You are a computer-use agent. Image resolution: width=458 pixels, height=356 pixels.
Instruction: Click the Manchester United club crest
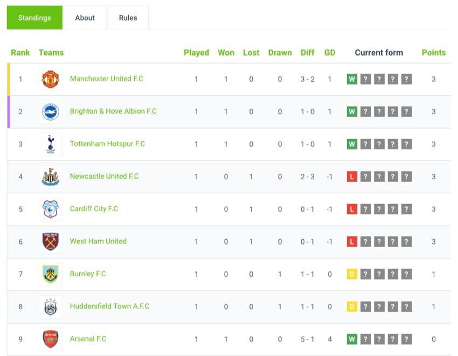51,79
